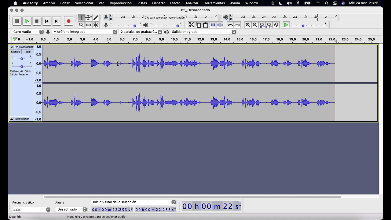
Task: Select the Multi-tool asterisk
Action: (96, 25)
